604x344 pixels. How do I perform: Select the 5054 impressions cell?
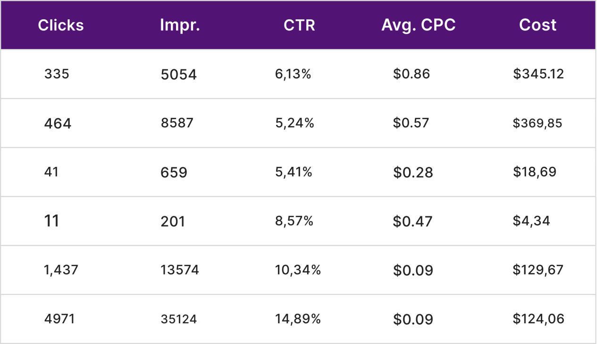178,74
